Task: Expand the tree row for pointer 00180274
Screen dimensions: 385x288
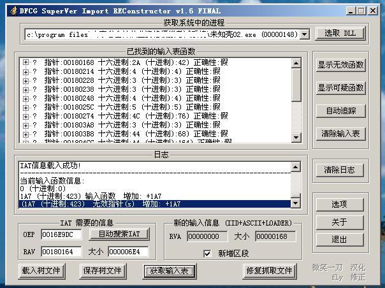Action: coord(25,116)
